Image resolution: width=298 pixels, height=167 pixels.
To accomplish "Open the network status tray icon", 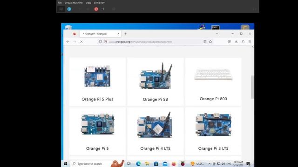I will coord(219,164).
